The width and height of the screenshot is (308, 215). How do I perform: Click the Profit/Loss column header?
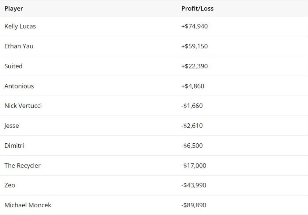(197, 9)
